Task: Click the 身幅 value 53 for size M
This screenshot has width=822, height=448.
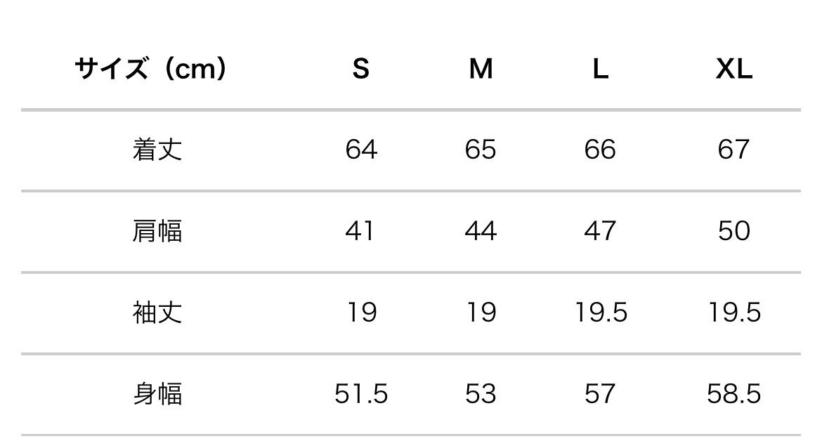Action: click(x=481, y=394)
